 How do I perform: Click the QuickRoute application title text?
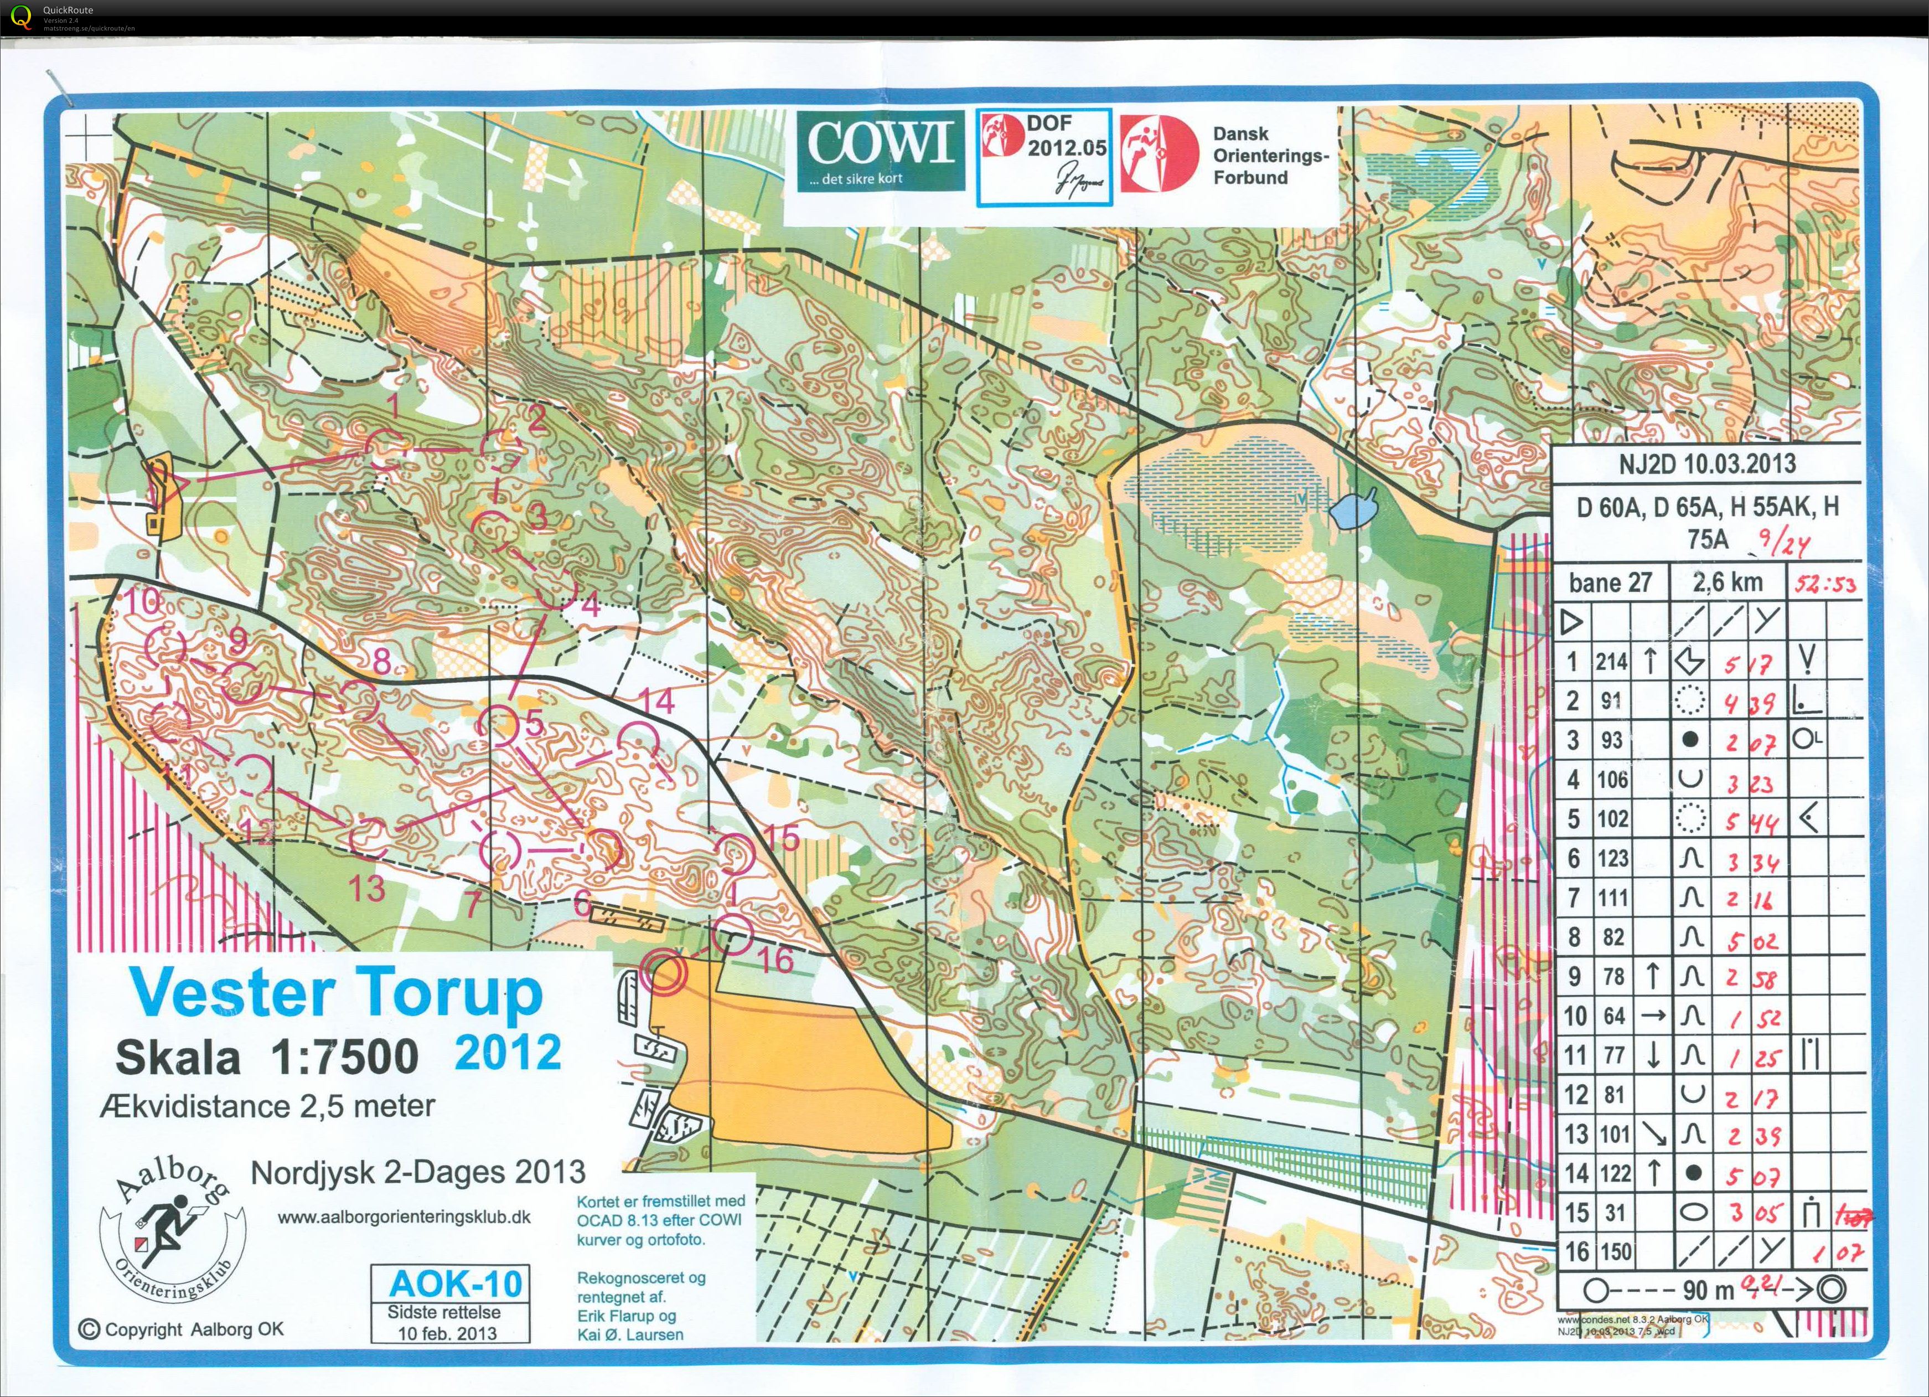point(68,10)
